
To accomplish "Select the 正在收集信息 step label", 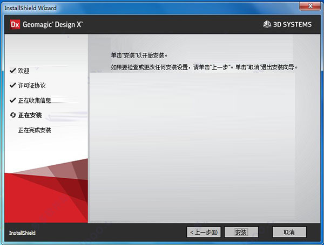I will point(35,100).
